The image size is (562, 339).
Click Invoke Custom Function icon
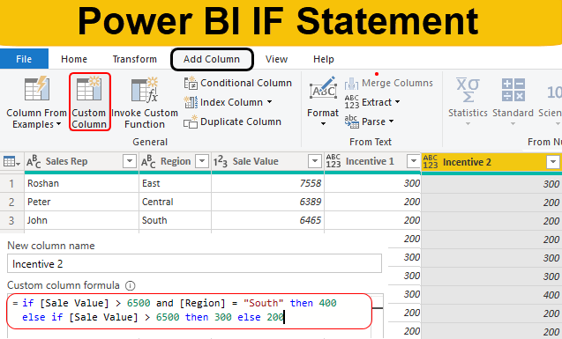coord(145,90)
